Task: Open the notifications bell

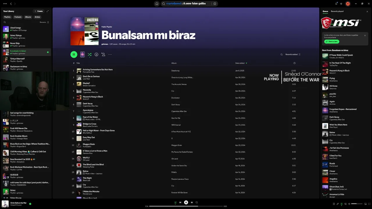Action: coord(336,4)
